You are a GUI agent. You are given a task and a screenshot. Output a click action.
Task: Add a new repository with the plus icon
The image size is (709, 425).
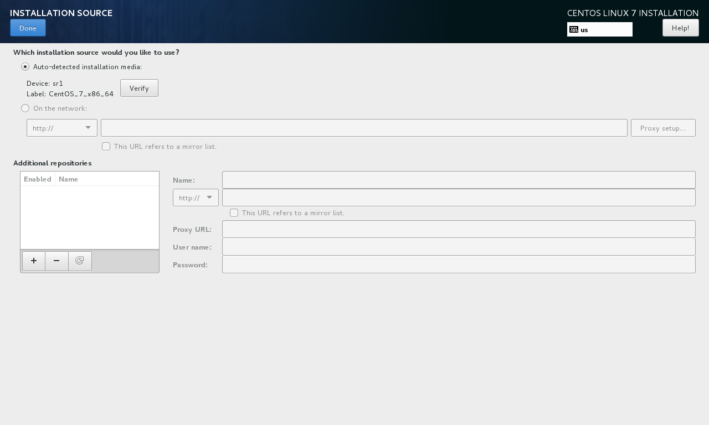click(34, 261)
